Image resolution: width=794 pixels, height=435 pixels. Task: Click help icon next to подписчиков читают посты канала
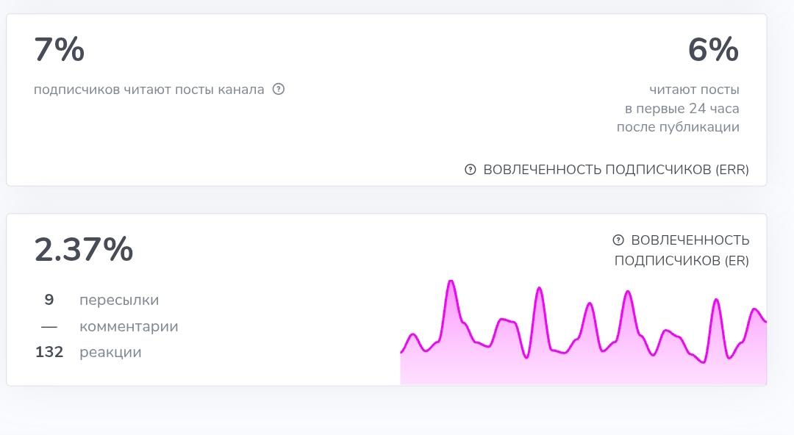279,89
